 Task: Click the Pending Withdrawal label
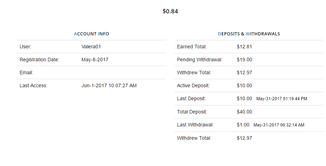[200, 60]
